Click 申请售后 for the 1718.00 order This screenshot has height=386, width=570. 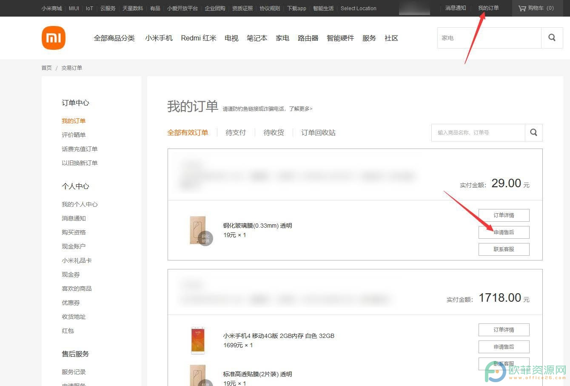point(504,347)
